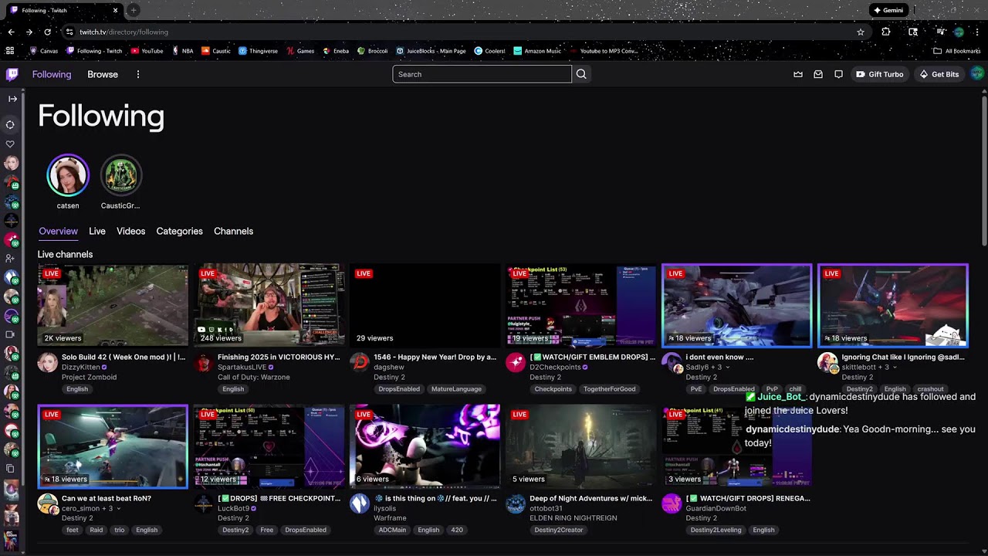Viewport: 988px width, 556px height.
Task: Click the DropsEnabled tag under dagshew
Action: tap(399, 389)
